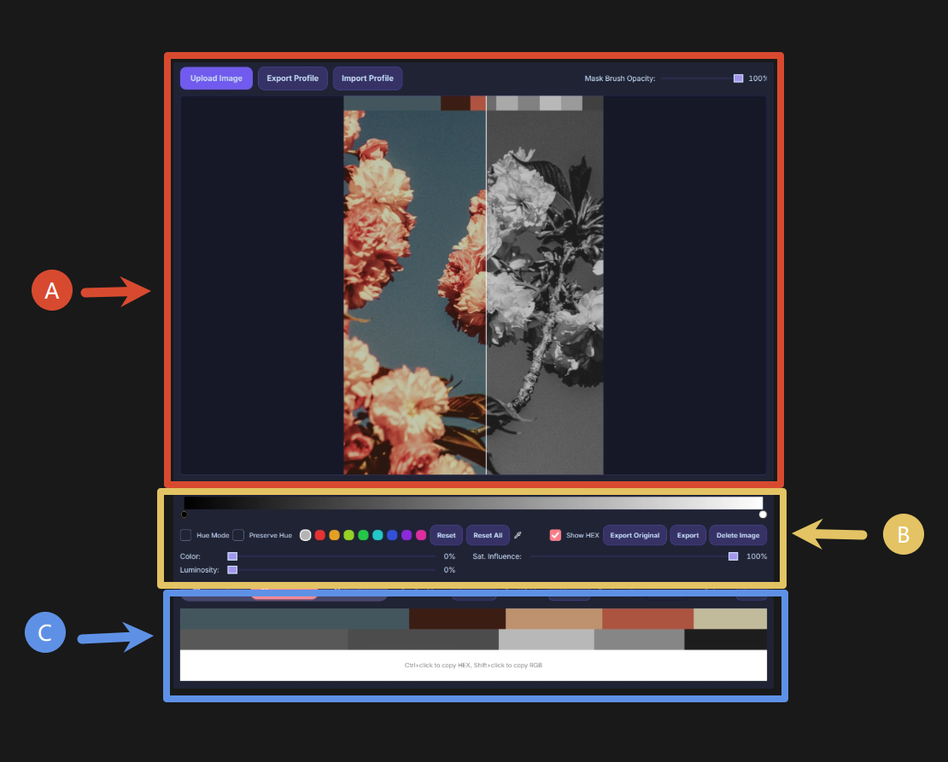Click the teal swatch in the color palette
The width and height of the screenshot is (948, 762).
(295, 619)
